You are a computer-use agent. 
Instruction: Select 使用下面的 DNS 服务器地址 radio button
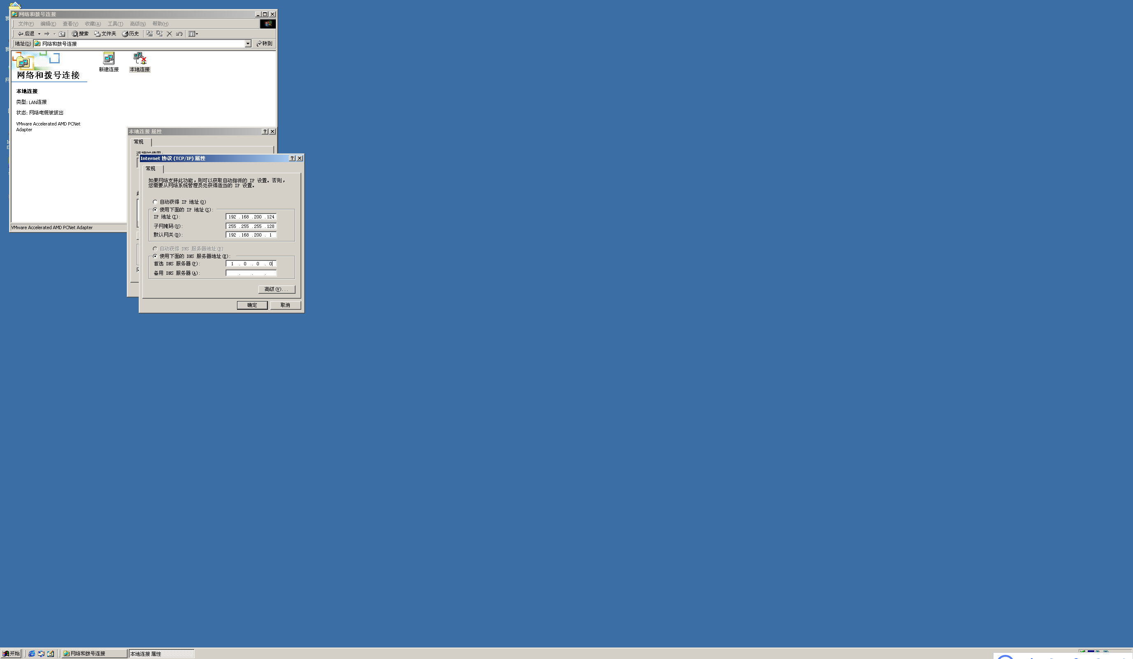(155, 256)
